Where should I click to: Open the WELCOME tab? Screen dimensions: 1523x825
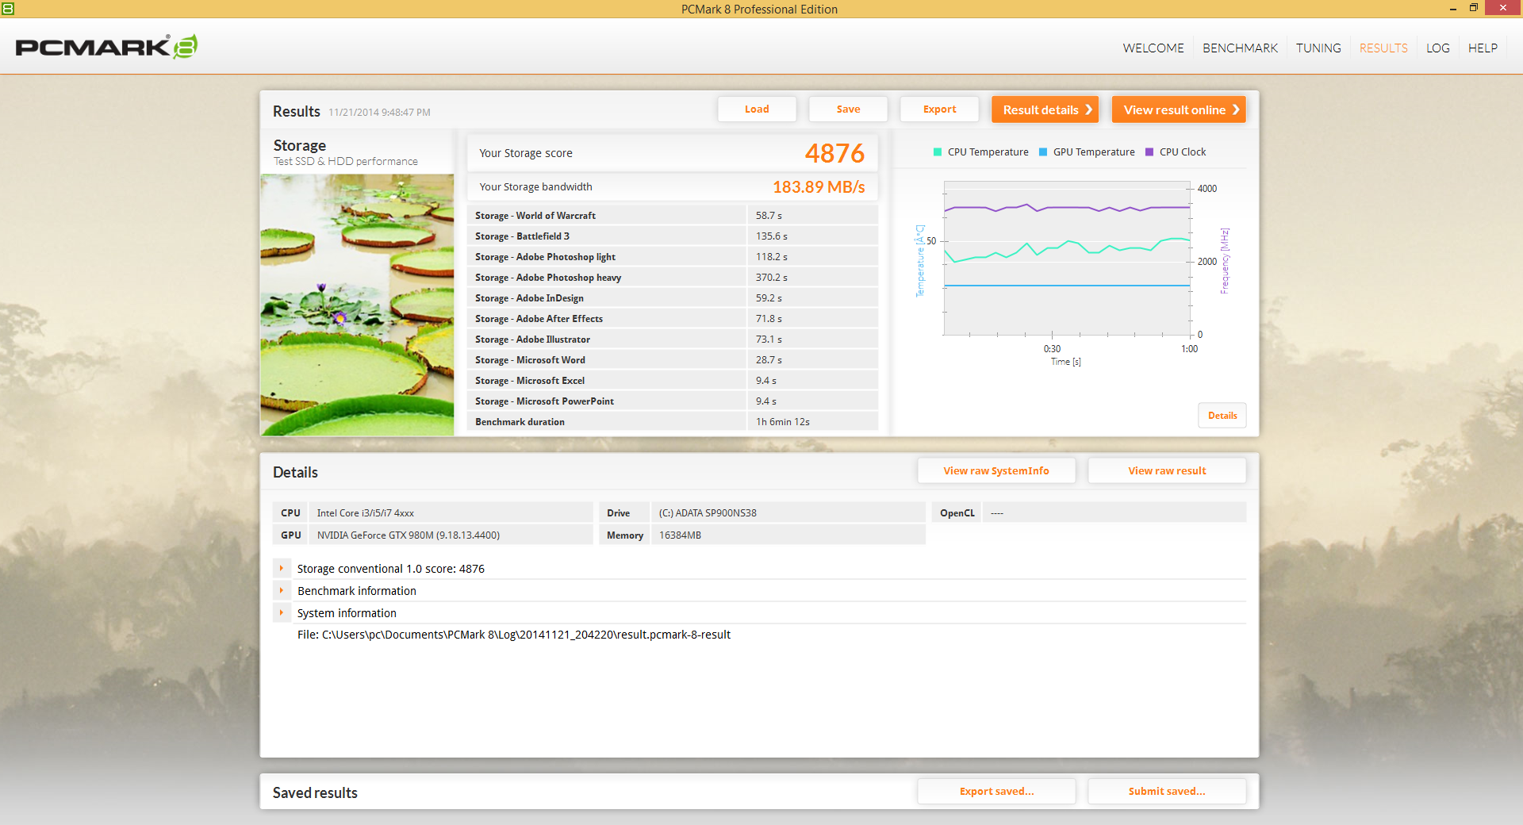coord(1153,48)
